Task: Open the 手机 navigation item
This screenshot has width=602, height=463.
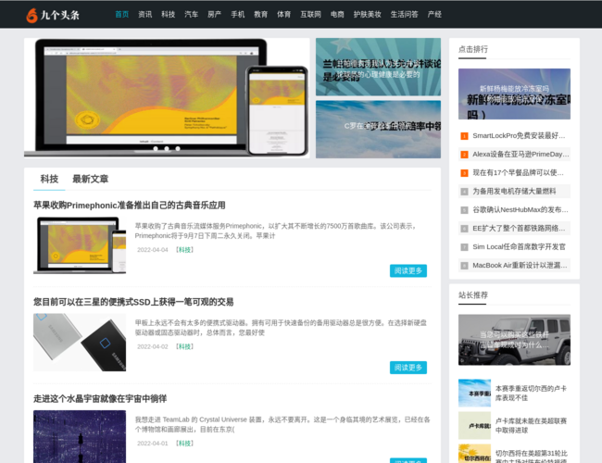Action: click(238, 15)
